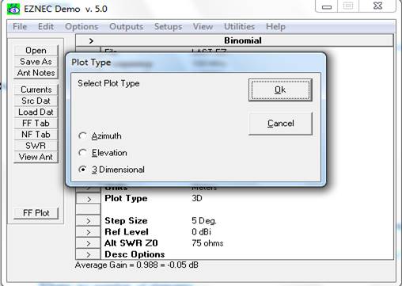Cancel the Plot Type dialog

tap(280, 124)
